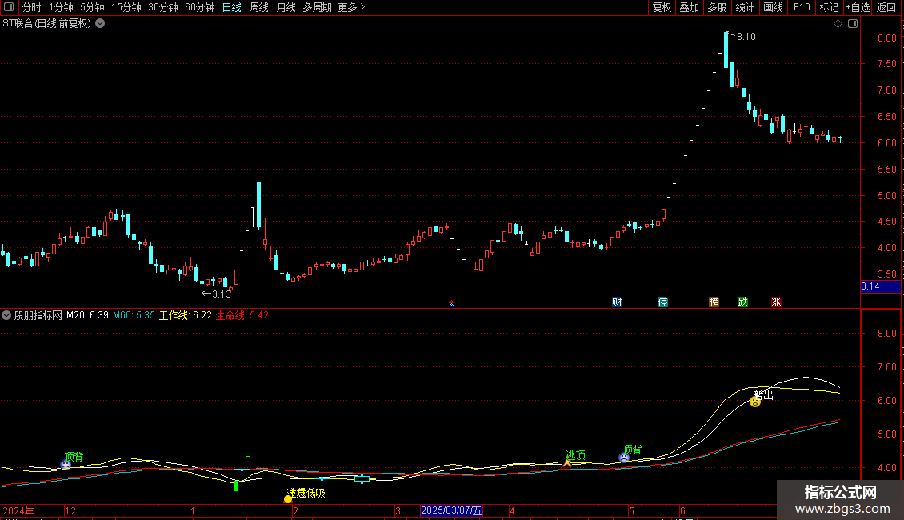Click the sad face under 顶背 near December
904x520 pixels.
click(x=66, y=465)
